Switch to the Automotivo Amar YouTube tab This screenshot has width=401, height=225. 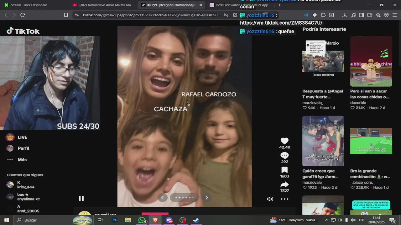(102, 5)
